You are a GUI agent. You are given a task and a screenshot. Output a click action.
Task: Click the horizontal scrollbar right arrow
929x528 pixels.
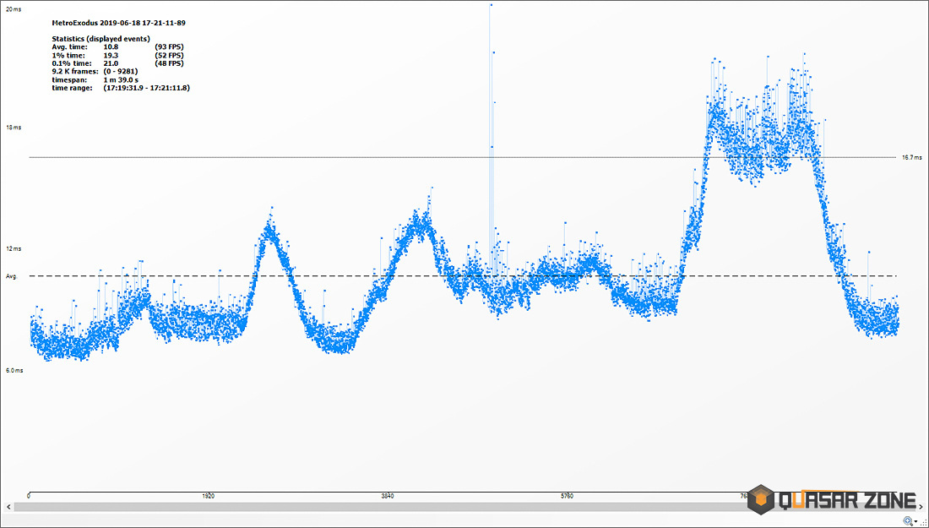tap(921, 507)
